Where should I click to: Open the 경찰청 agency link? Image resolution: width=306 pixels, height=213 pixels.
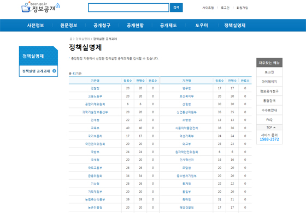(x=95, y=88)
